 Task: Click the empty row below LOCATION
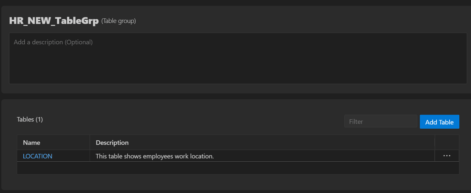click(238, 168)
